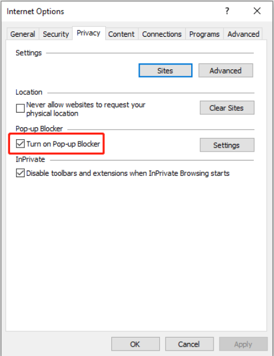Select the Privacy tab
274x356 pixels.
coord(89,33)
